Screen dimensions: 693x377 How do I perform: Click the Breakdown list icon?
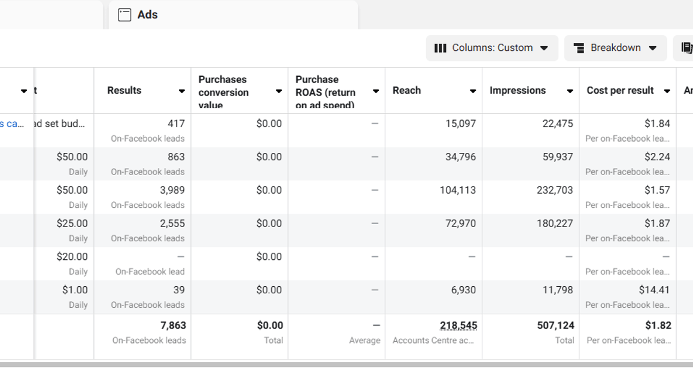click(x=579, y=48)
